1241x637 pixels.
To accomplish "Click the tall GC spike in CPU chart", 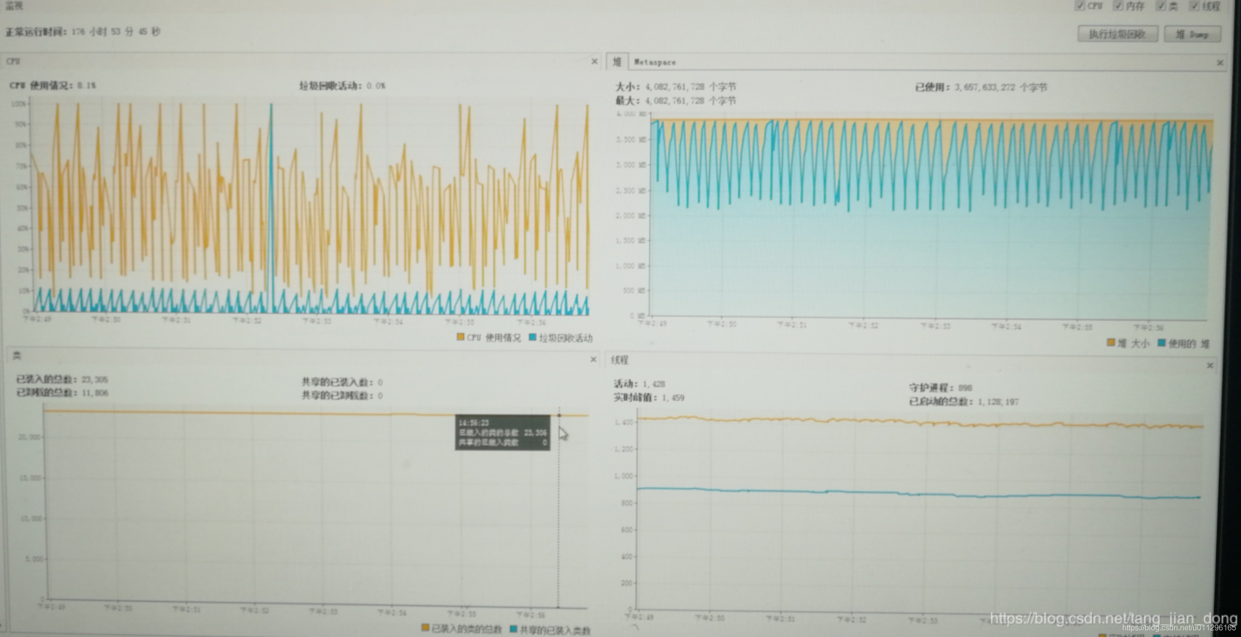I will [x=271, y=194].
